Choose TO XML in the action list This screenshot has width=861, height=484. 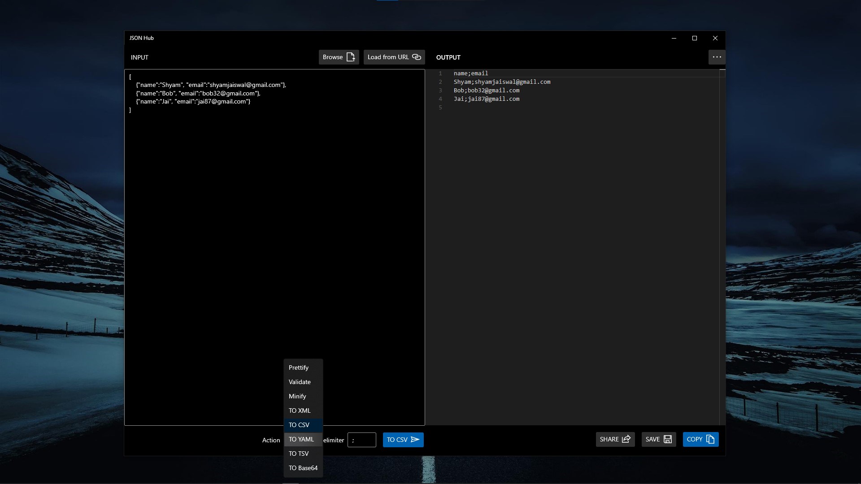(300, 411)
